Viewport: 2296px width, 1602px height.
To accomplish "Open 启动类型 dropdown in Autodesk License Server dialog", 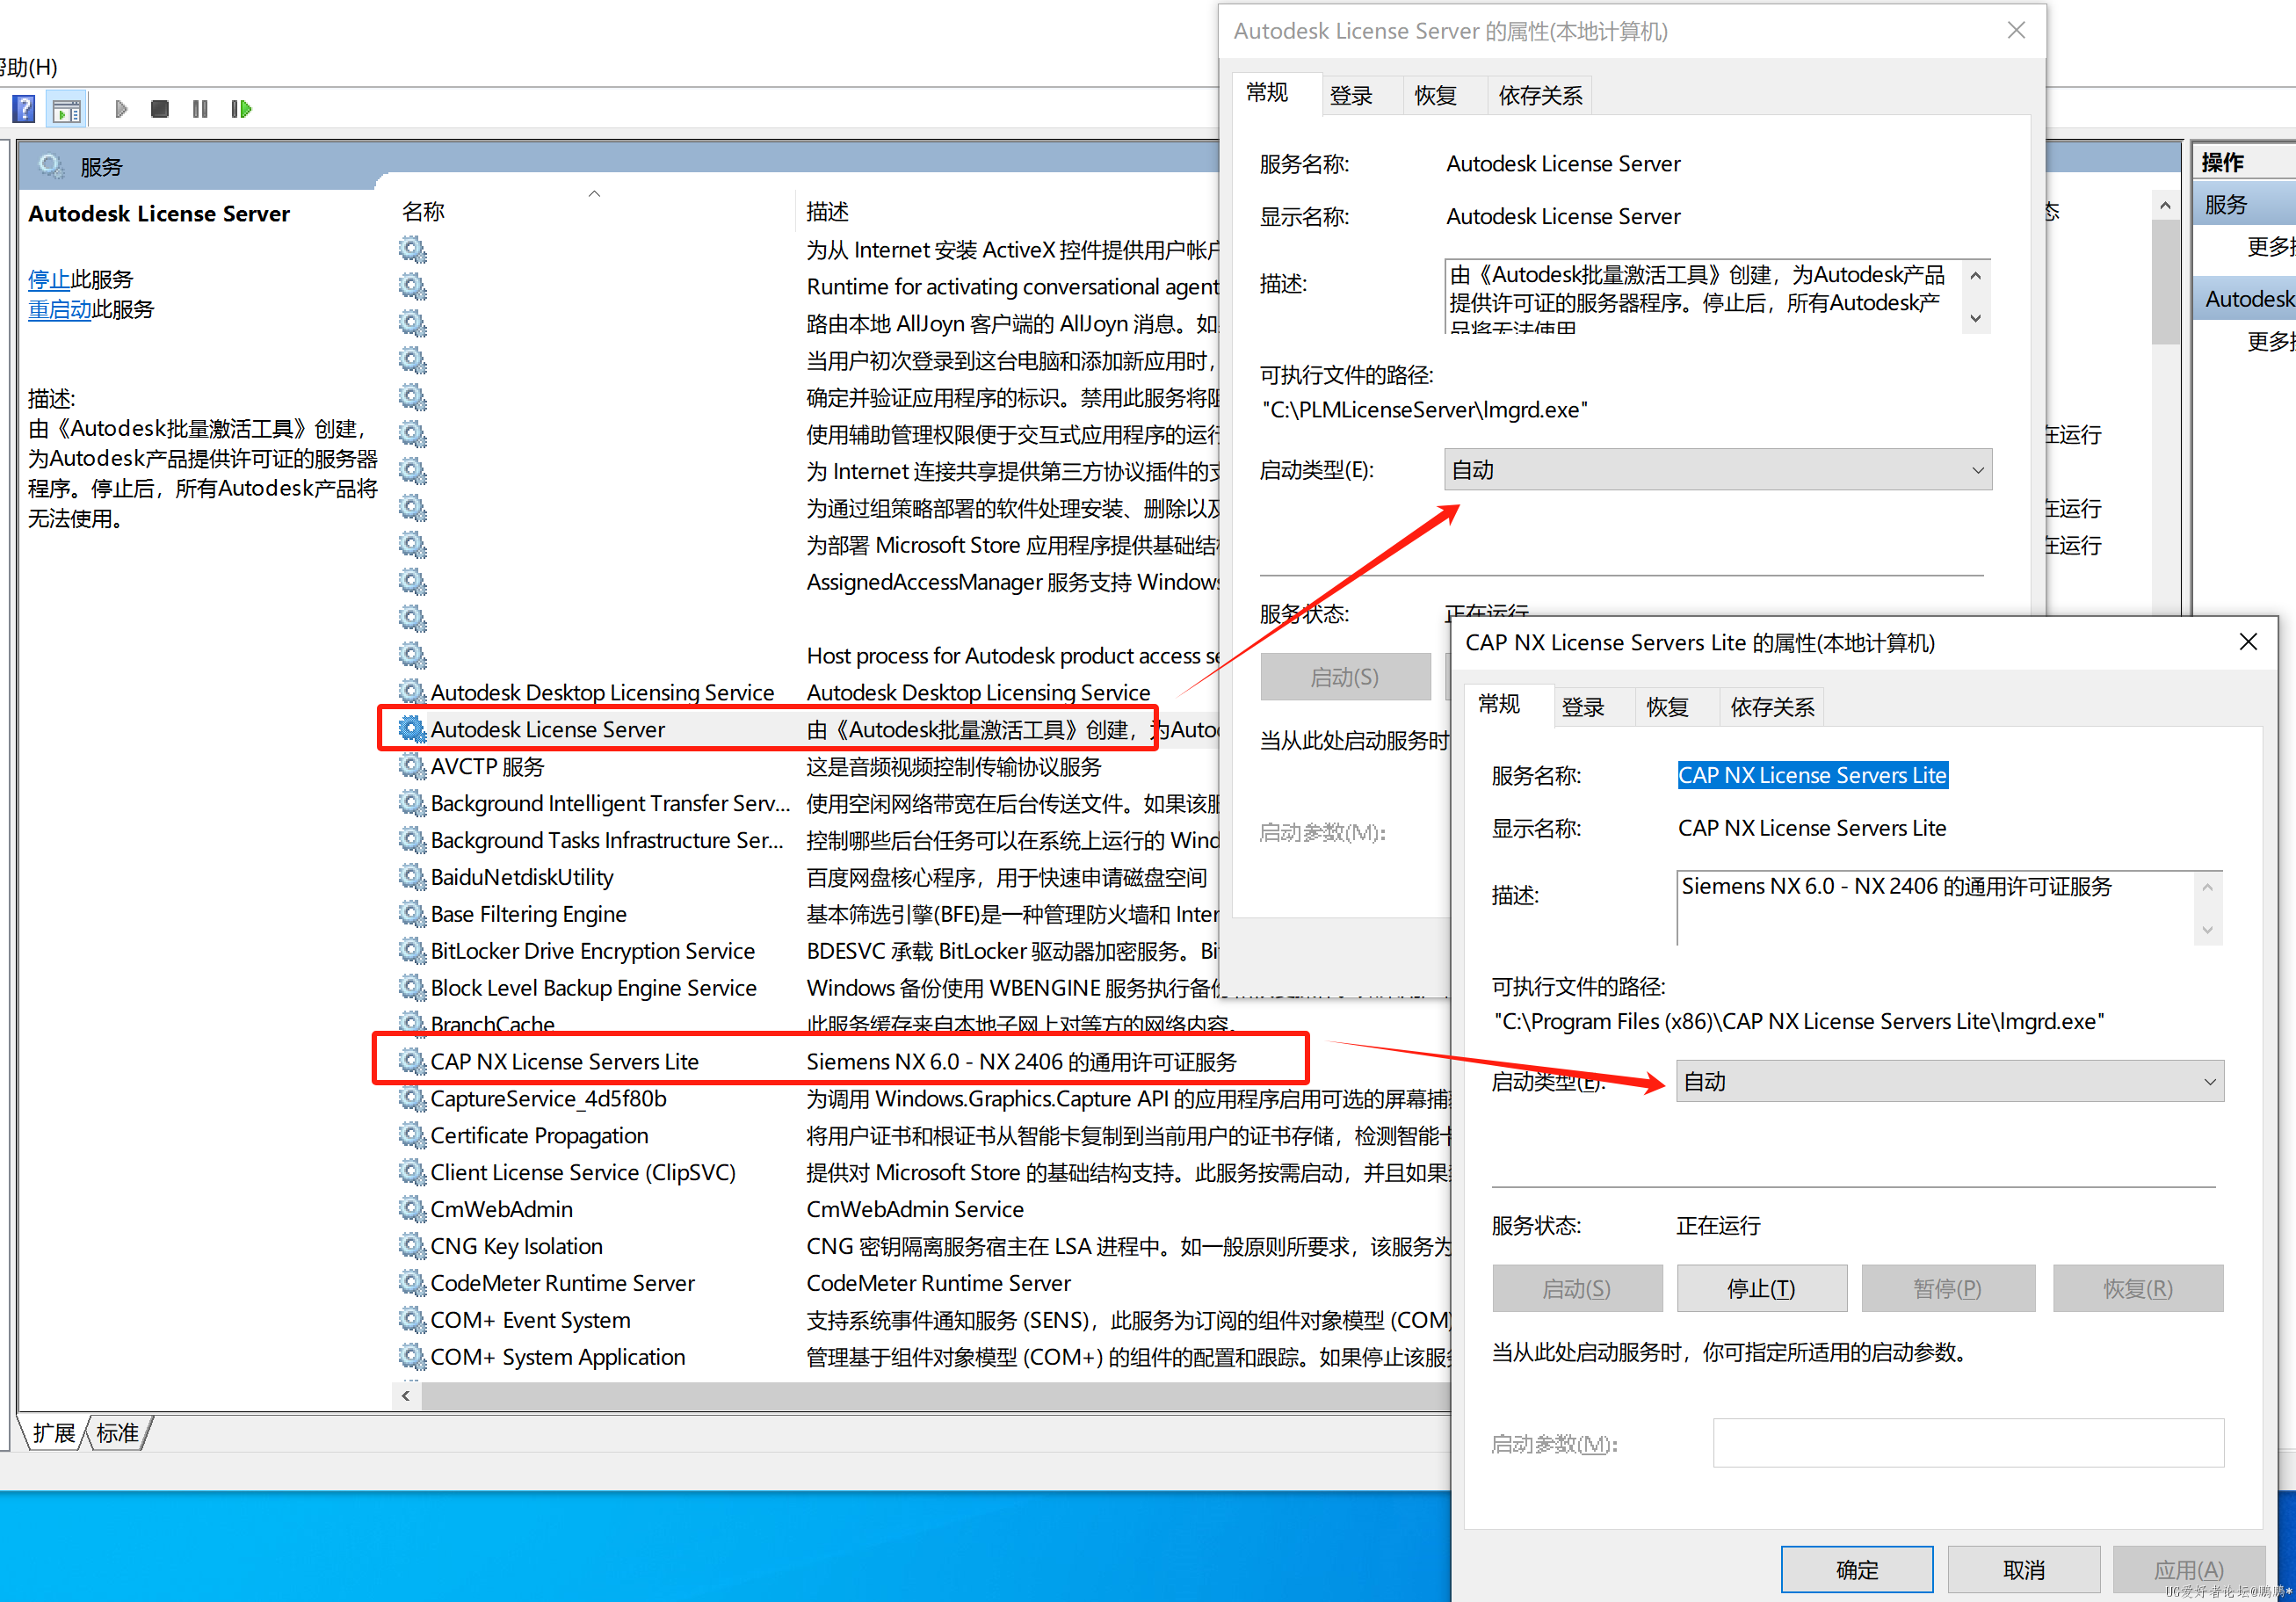I will click(x=1717, y=470).
